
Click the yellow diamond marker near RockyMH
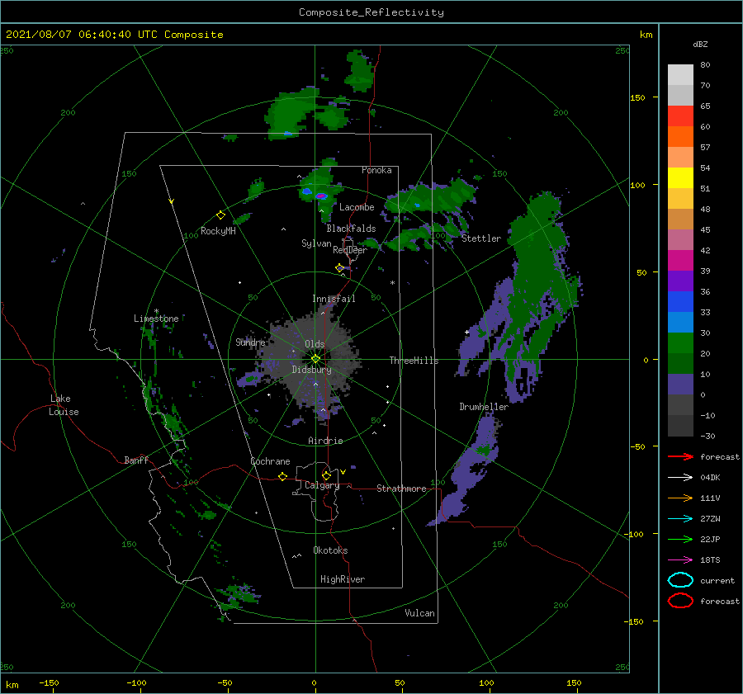[220, 215]
